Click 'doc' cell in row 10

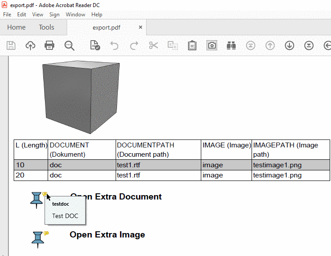82,165
